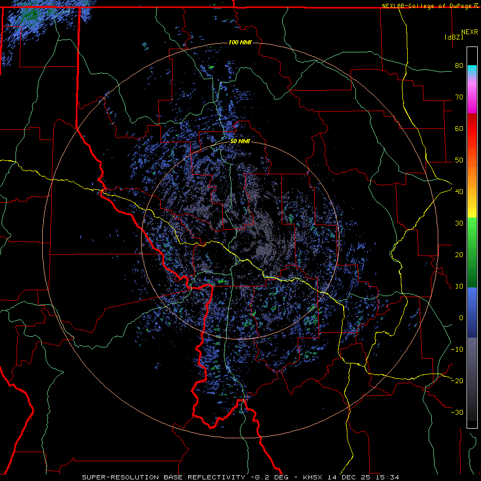Click the 60 value on the dBZ scale
The height and width of the screenshot is (481, 481).
(x=459, y=128)
